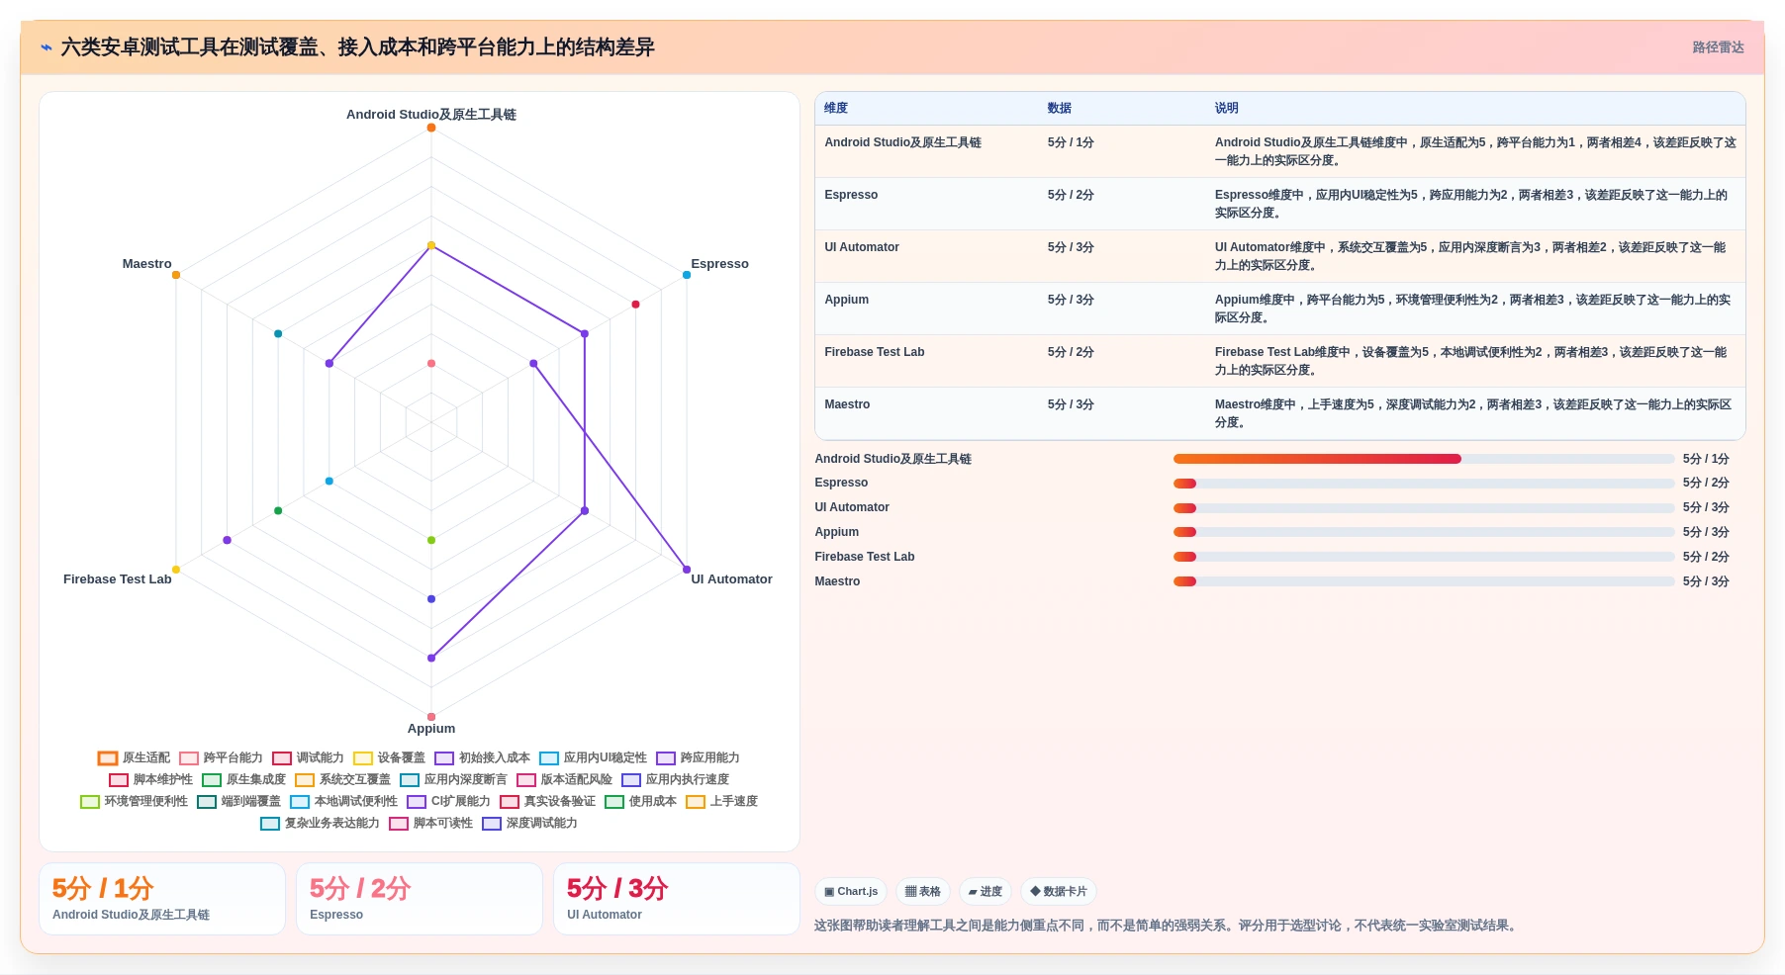Click the Android Studio progress bar
The image size is (1785, 975).
[1424, 459]
